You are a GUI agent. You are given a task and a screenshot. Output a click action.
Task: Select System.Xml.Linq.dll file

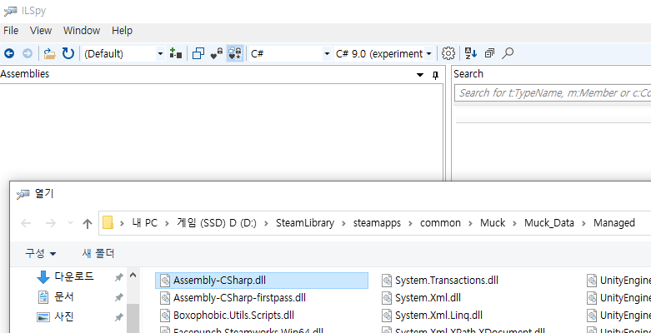[x=438, y=316]
